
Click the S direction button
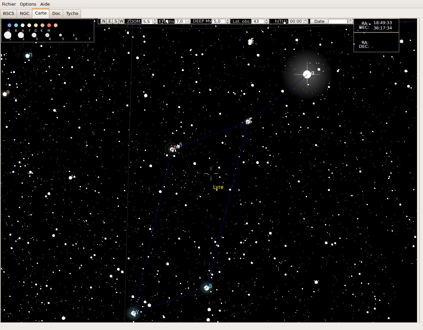point(116,21)
